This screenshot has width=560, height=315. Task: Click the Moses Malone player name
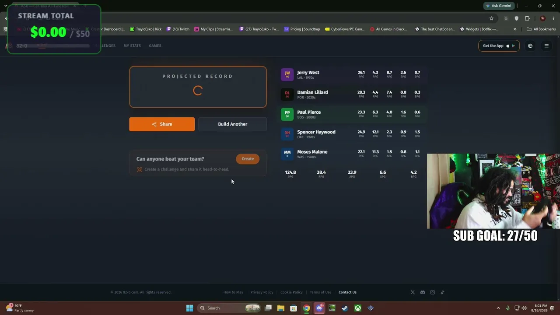coord(312,152)
